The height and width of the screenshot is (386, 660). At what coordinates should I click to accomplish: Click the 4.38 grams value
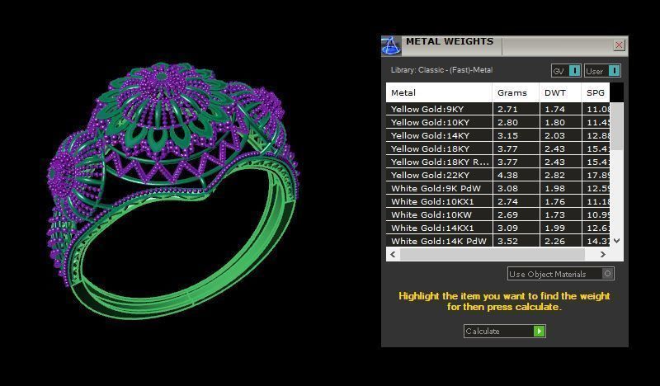(x=507, y=175)
